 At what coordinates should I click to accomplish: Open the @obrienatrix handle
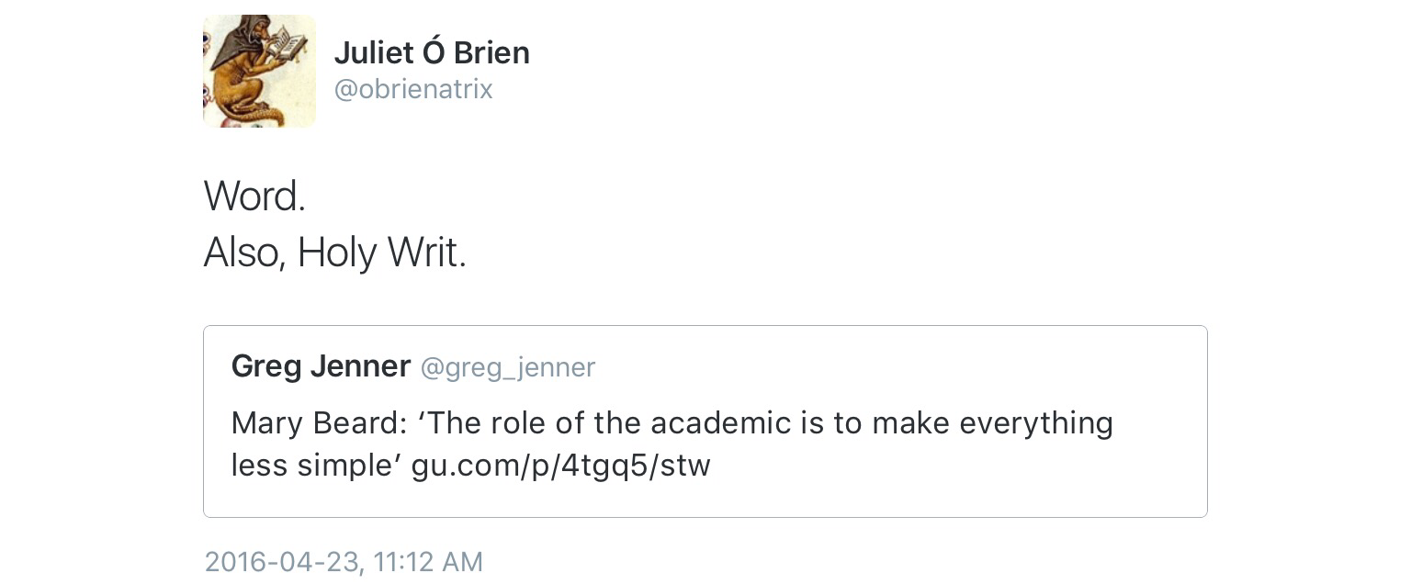point(413,89)
